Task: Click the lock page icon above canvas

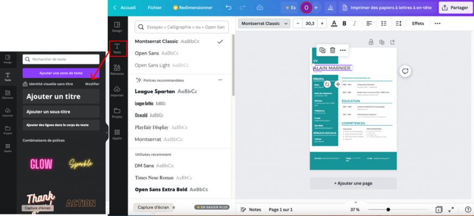Action: 371,42
